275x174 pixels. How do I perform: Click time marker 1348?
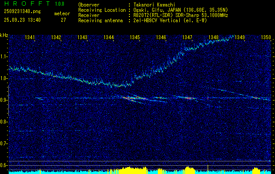tap(213, 37)
